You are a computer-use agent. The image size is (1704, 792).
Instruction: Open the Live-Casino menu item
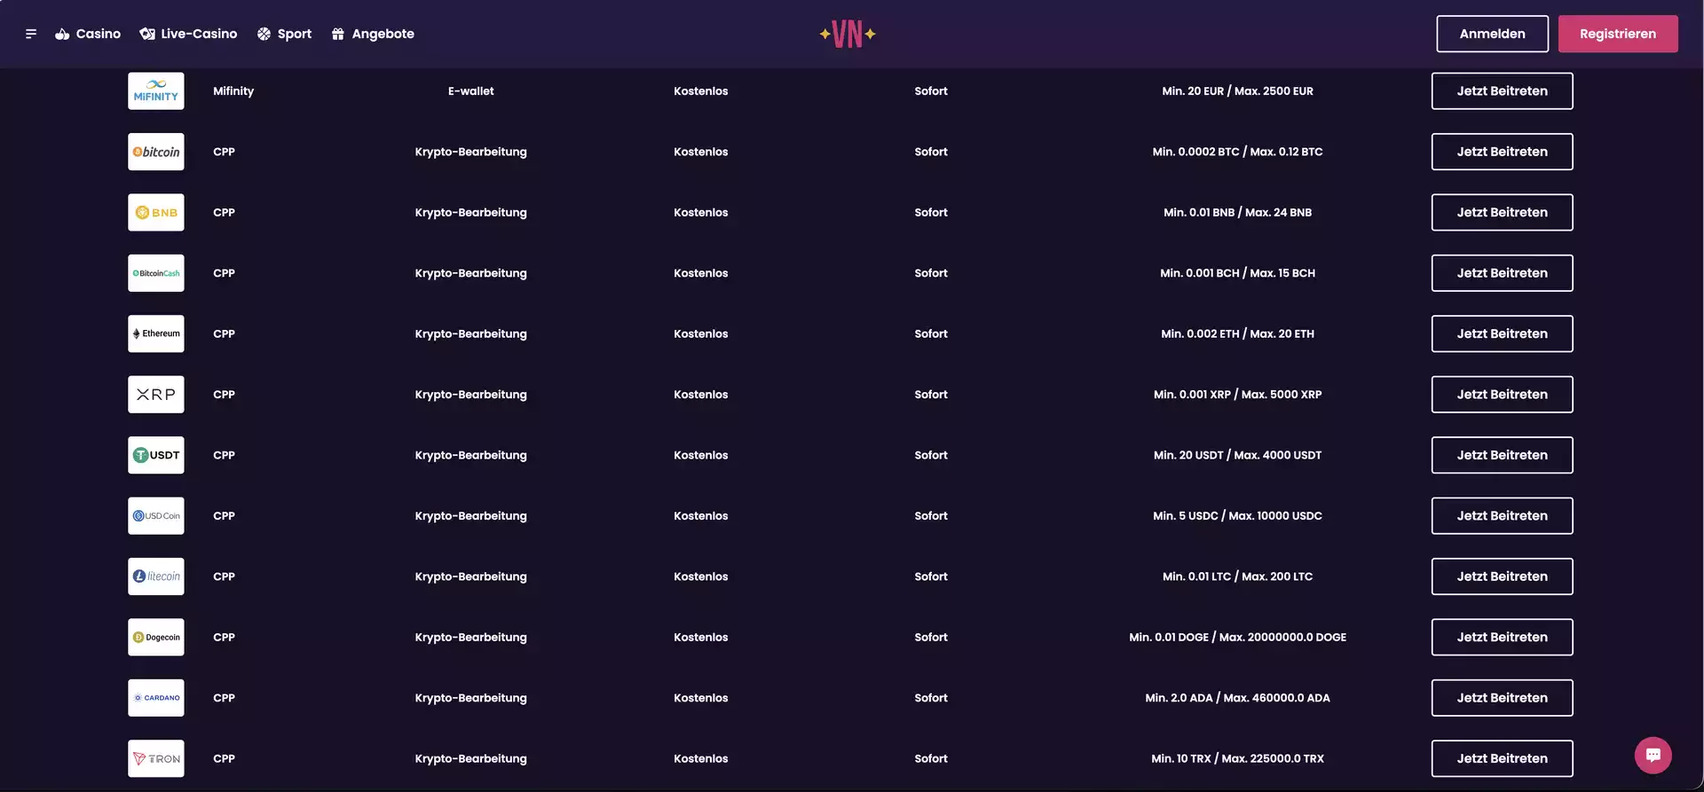click(188, 34)
